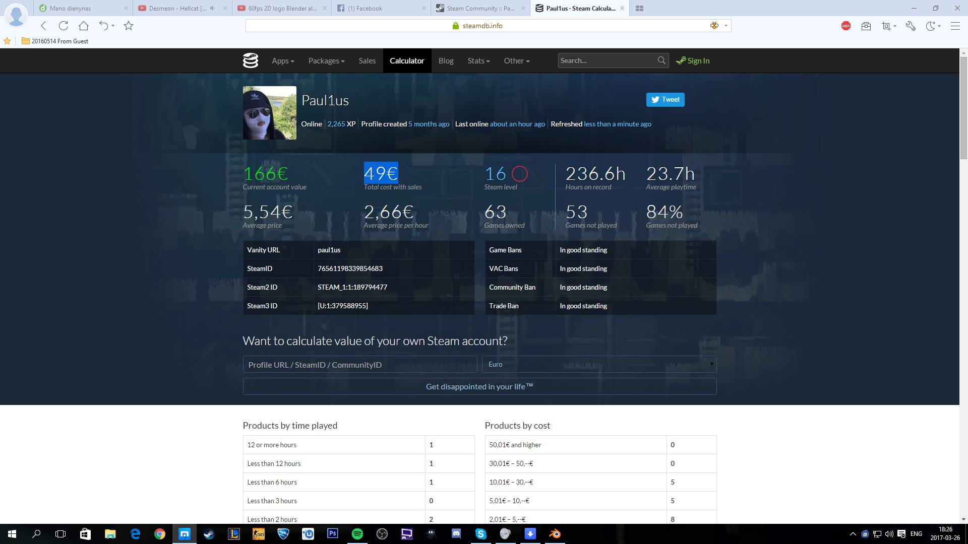Select the SteamID value 76561198339854683

coord(350,268)
